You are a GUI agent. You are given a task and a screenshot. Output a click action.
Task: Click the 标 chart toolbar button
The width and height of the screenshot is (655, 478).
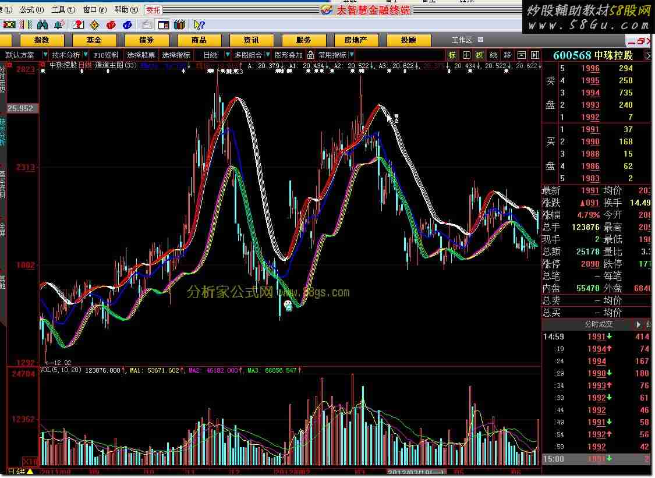[452, 55]
